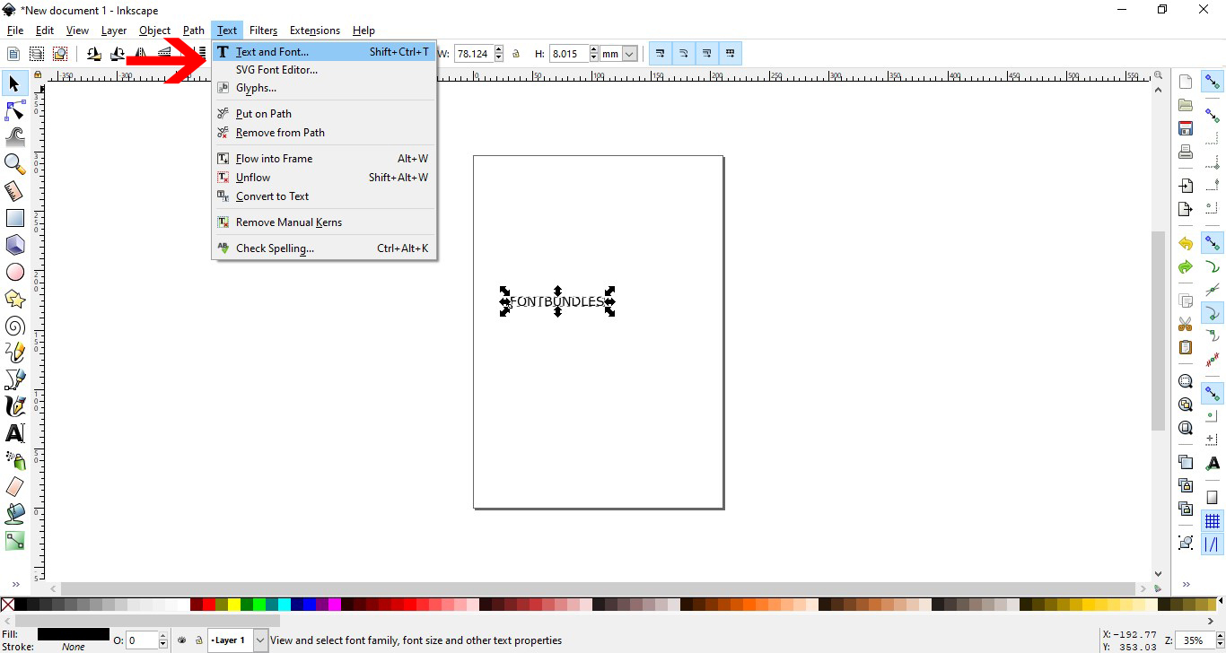The width and height of the screenshot is (1226, 653).
Task: Toggle snapping to guides
Action: [1213, 544]
